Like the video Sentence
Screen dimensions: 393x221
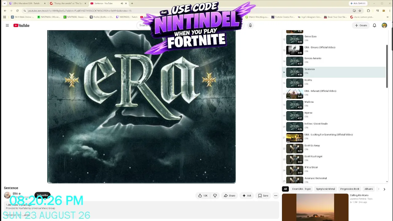click(x=203, y=196)
